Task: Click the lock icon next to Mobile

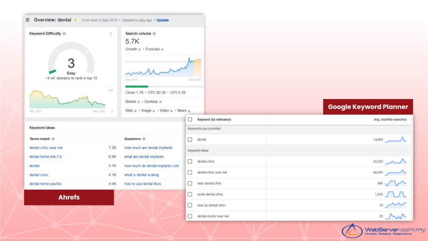Action: point(139,102)
